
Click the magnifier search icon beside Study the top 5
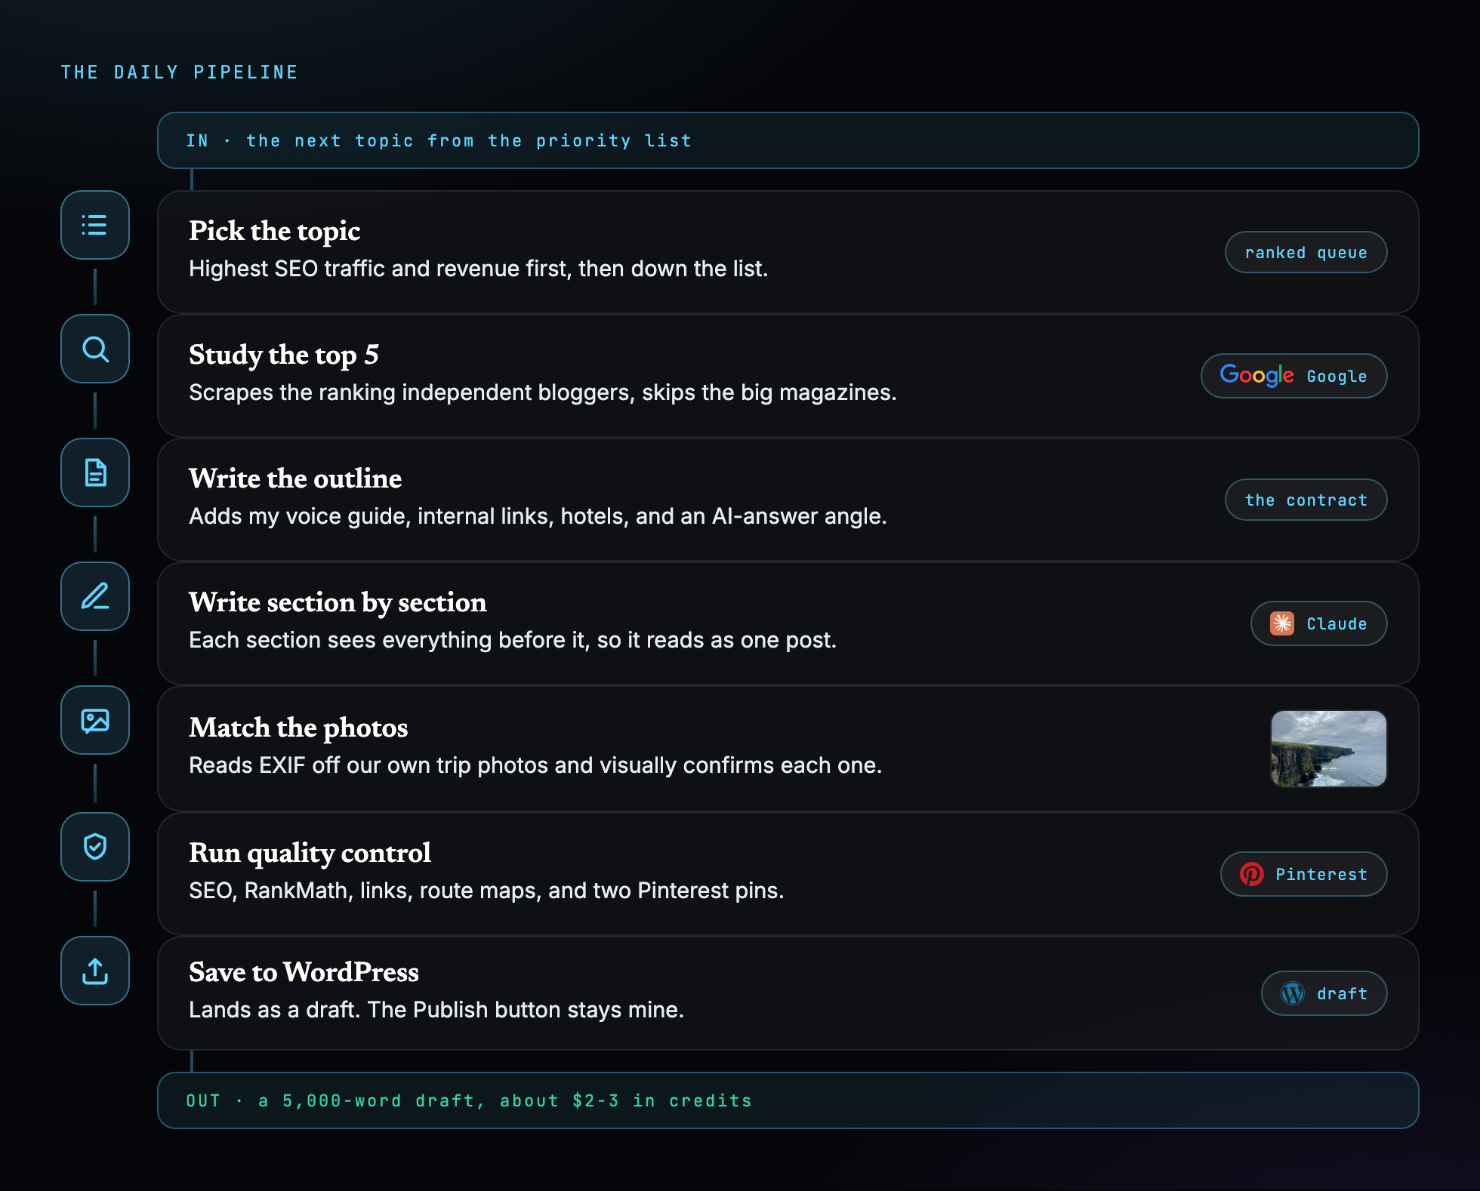95,349
